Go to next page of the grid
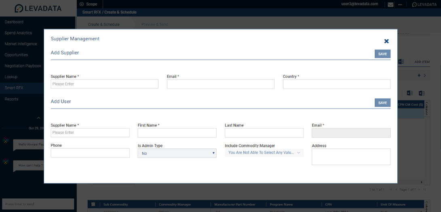 (419, 190)
